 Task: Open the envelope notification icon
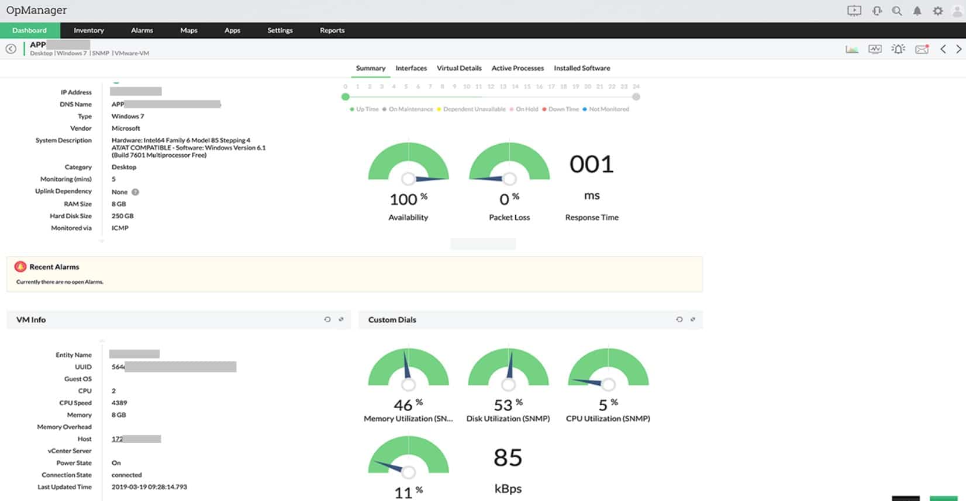coord(922,49)
